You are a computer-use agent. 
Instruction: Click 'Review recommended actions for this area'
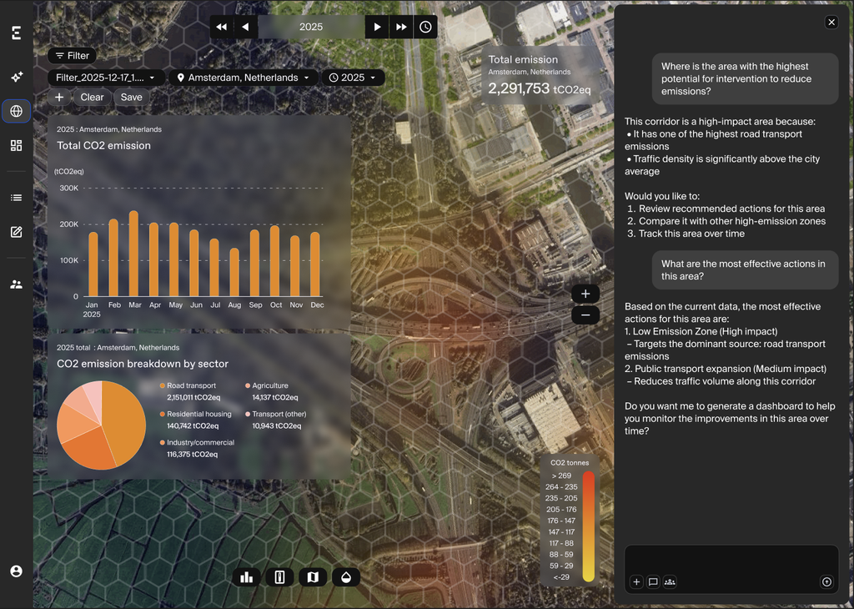pos(731,209)
